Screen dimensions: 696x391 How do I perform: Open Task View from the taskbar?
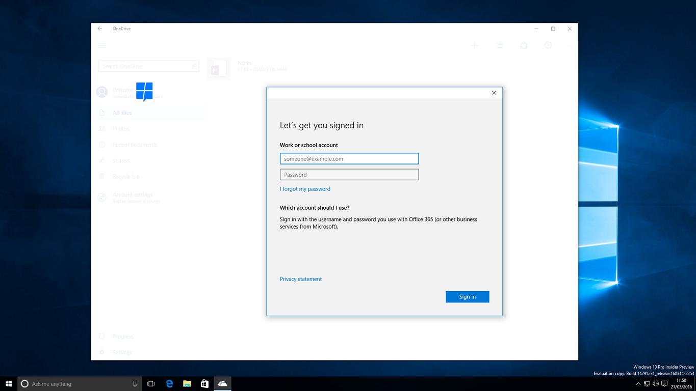click(151, 384)
